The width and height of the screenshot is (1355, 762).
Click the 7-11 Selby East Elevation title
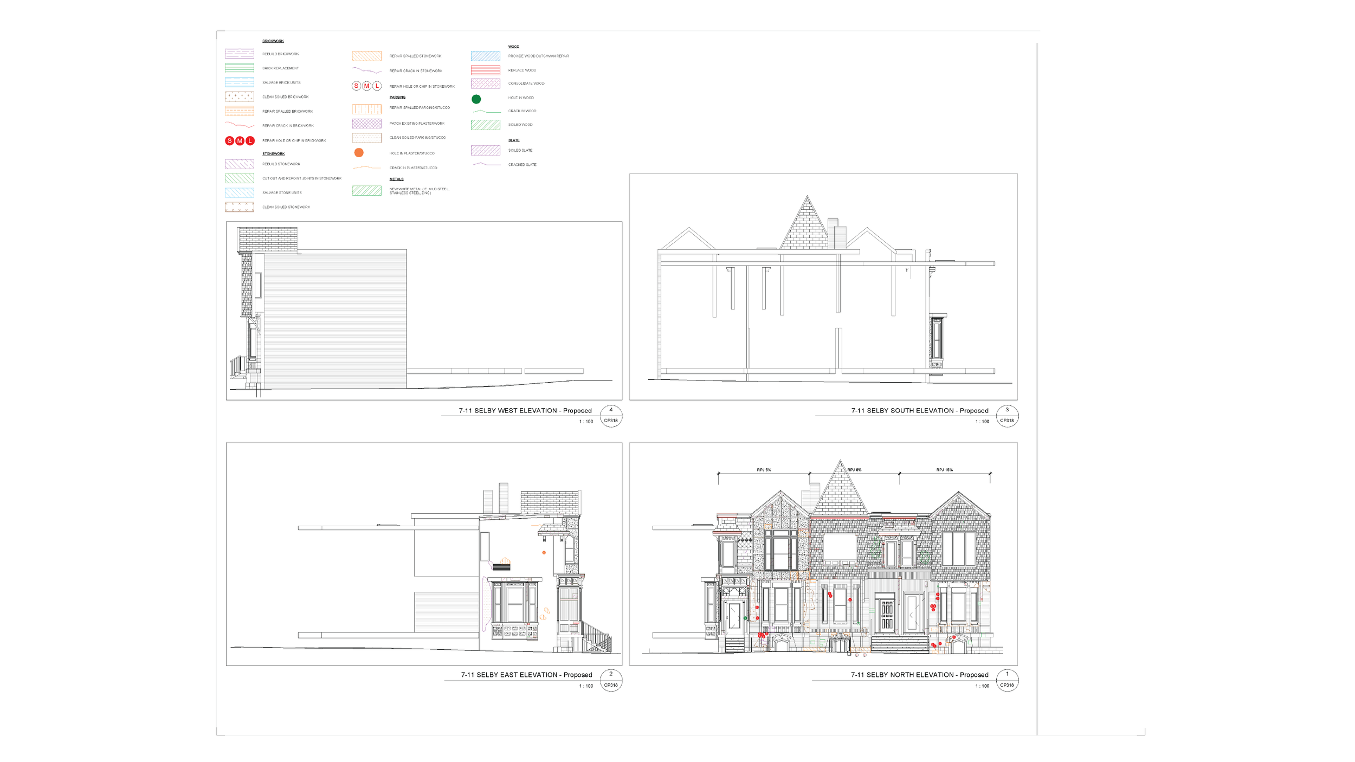pos(526,675)
